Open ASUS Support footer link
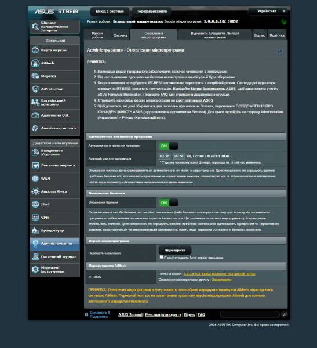 click(130, 314)
